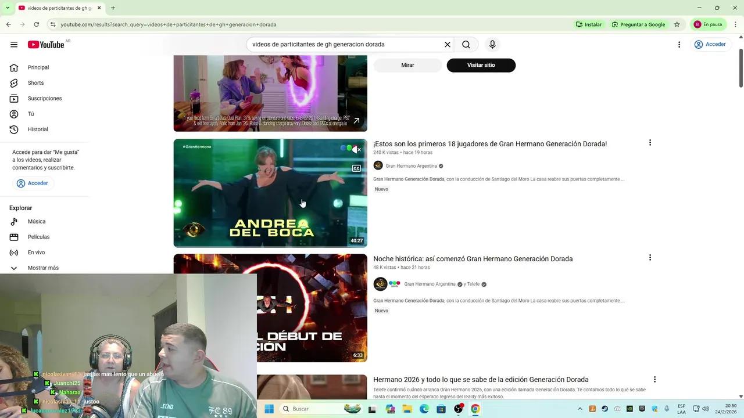Open the Chrome three-dot menu
The width and height of the screenshot is (744, 418).
(x=735, y=24)
